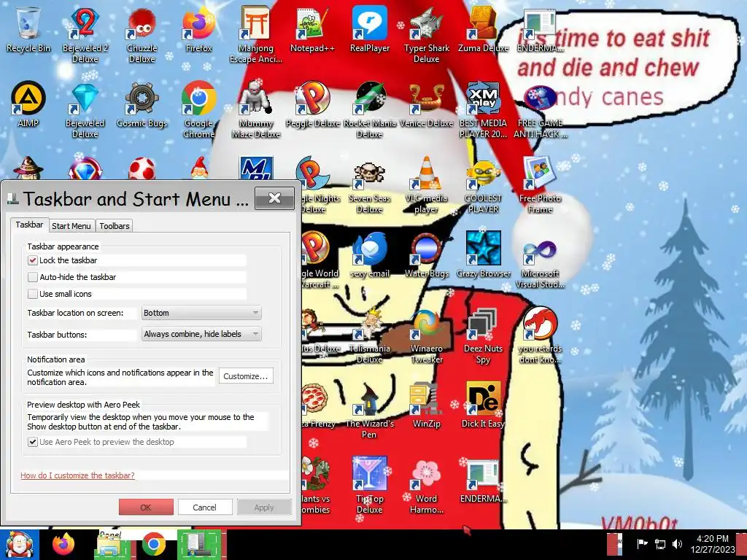Launch Microsoft Visual Studio shortcut
Image resolution: width=747 pixels, height=560 pixels.
point(540,261)
